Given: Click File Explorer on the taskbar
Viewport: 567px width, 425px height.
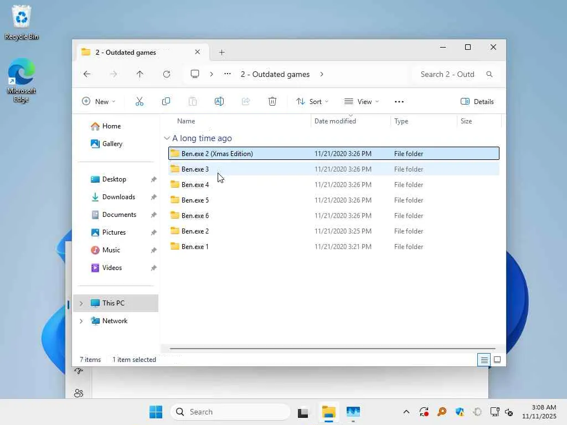Looking at the screenshot, I should pyautogui.click(x=329, y=412).
